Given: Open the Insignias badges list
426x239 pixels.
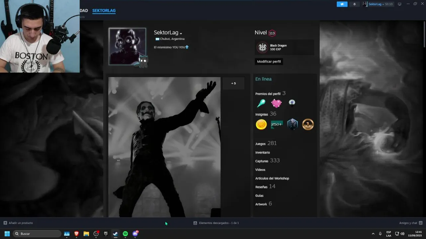Looking at the screenshot, I should coord(266,114).
